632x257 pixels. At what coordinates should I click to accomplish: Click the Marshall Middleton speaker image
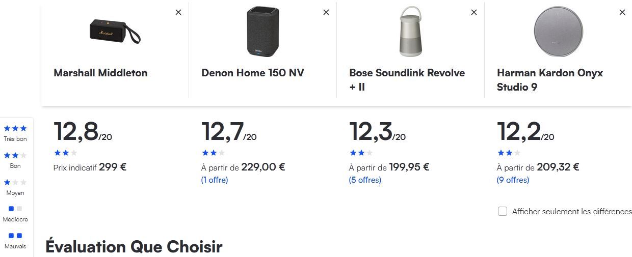tap(115, 32)
